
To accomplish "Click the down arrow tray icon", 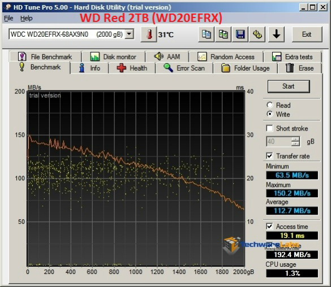I will pyautogui.click(x=276, y=34).
